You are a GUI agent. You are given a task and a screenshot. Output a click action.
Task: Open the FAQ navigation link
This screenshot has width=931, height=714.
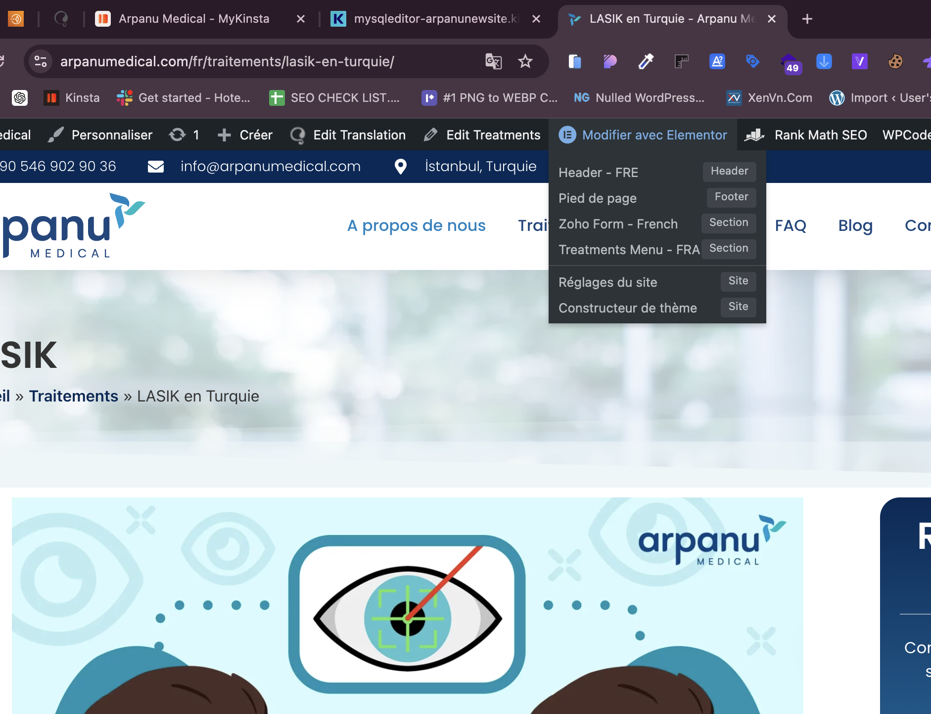(791, 225)
